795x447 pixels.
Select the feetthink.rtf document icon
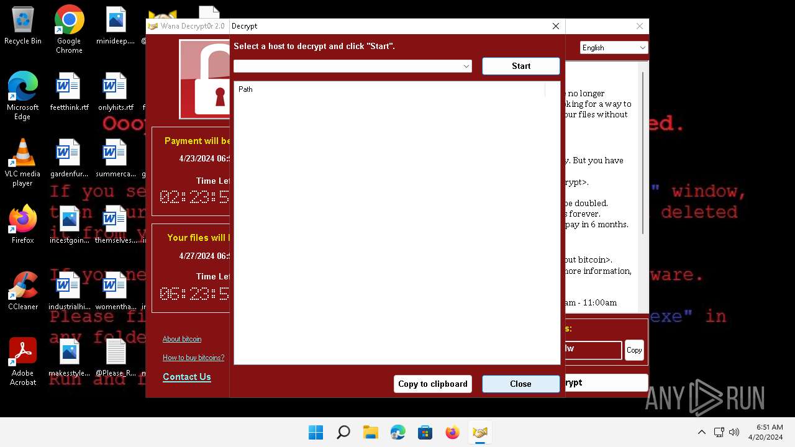coord(69,93)
